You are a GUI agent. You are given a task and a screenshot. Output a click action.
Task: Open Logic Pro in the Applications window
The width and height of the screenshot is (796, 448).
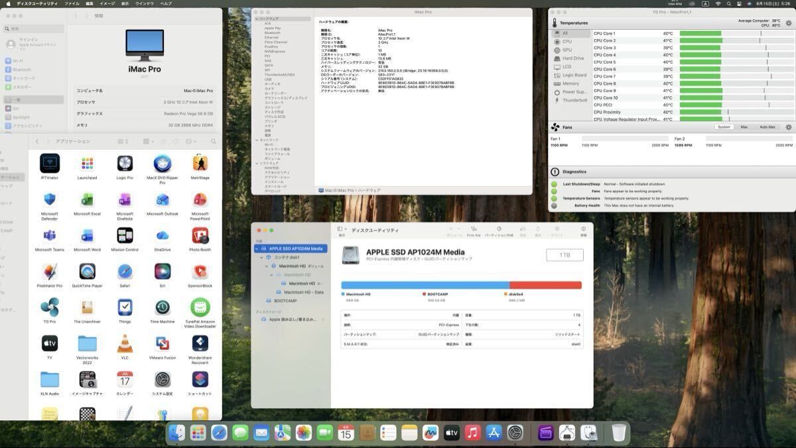coord(125,163)
